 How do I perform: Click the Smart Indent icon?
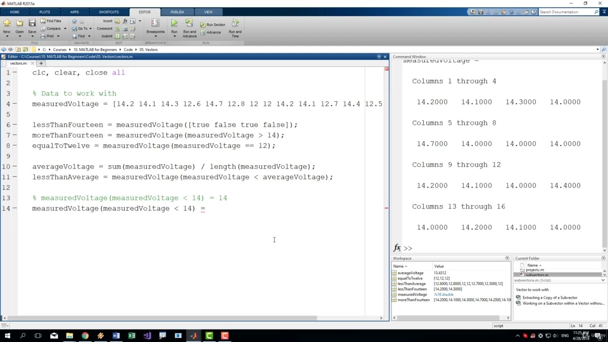pyautogui.click(x=118, y=36)
